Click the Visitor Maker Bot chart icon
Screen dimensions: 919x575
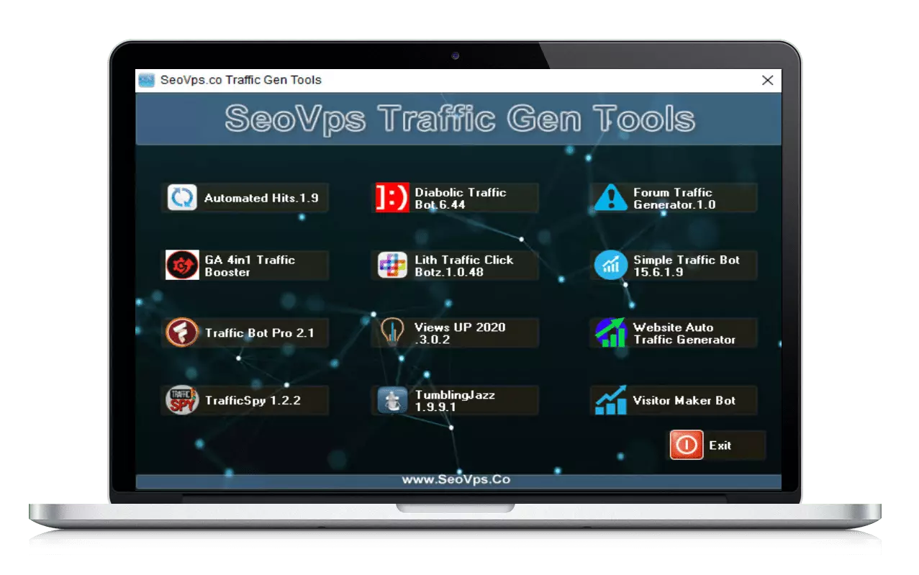click(x=610, y=400)
